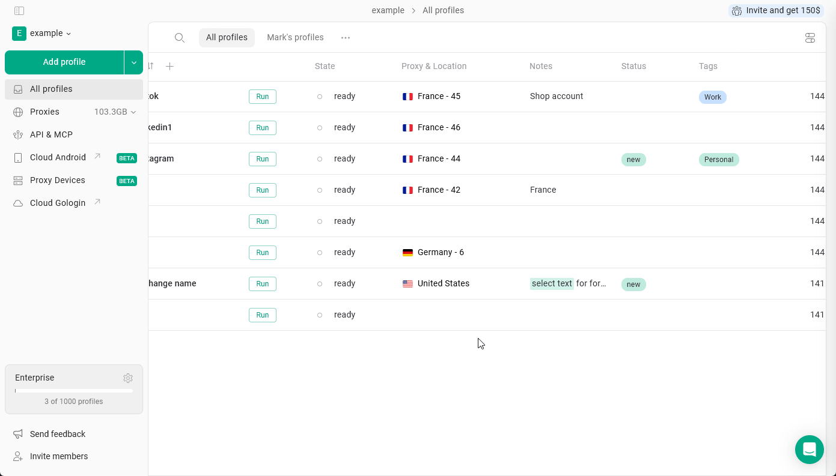This screenshot has height=476, width=836.
Task: Open the Intercom chat bubble
Action: pos(810,450)
